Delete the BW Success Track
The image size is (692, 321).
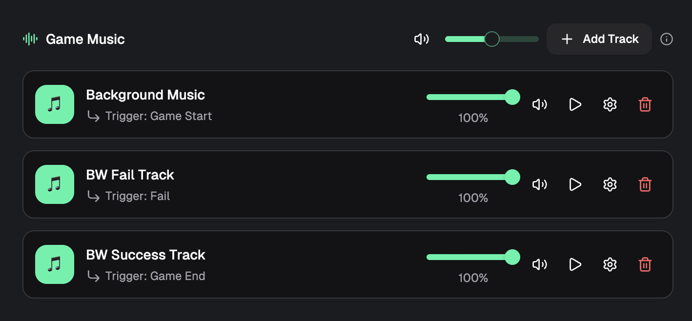coord(645,264)
